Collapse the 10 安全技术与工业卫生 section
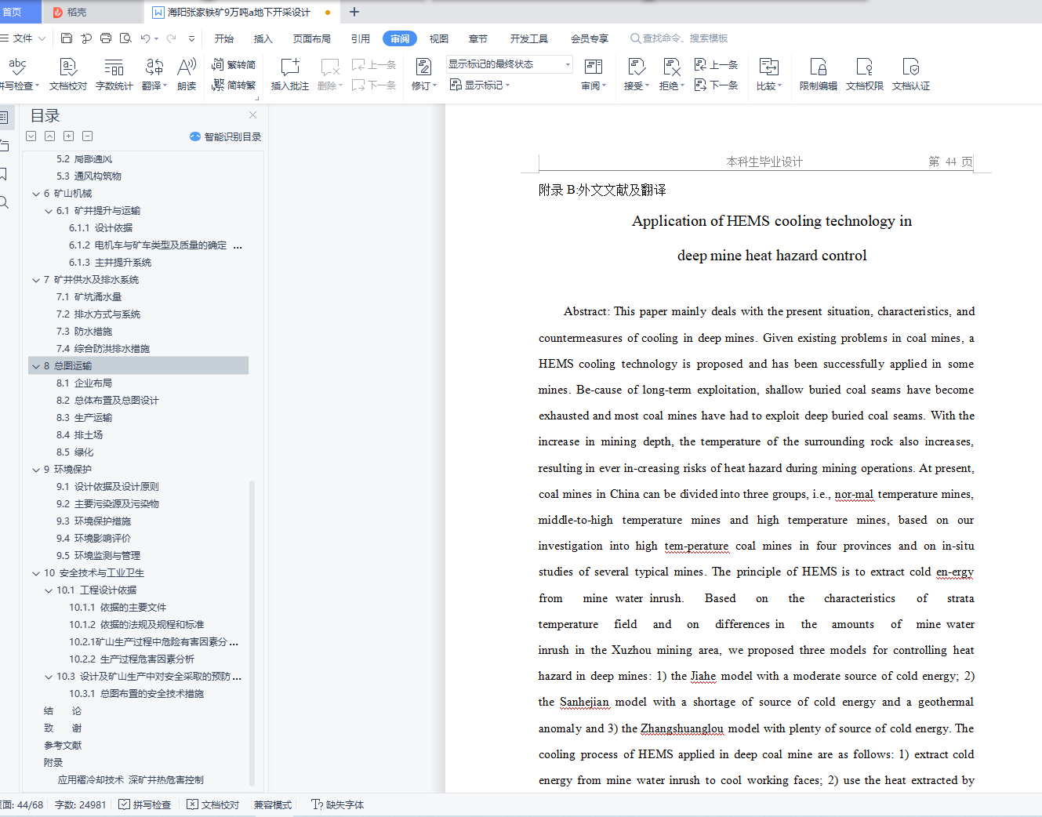The width and height of the screenshot is (1042, 817). coord(36,573)
